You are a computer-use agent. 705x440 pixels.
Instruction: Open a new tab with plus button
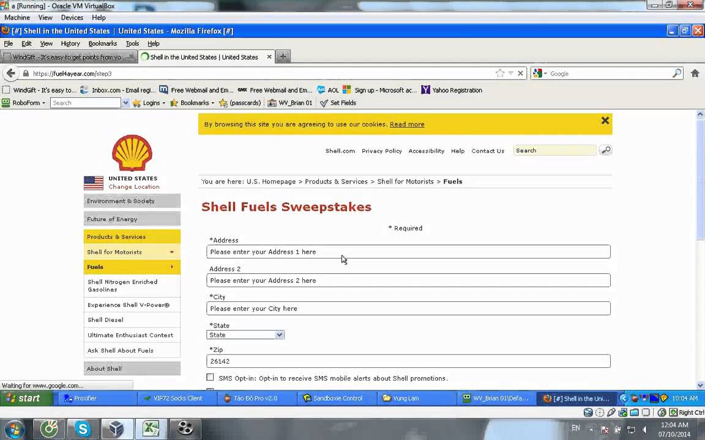[283, 57]
